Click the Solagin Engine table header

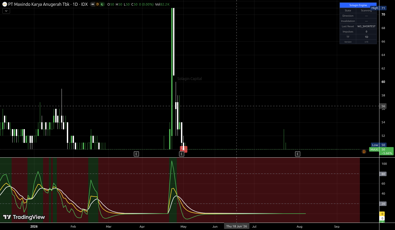[358, 5]
